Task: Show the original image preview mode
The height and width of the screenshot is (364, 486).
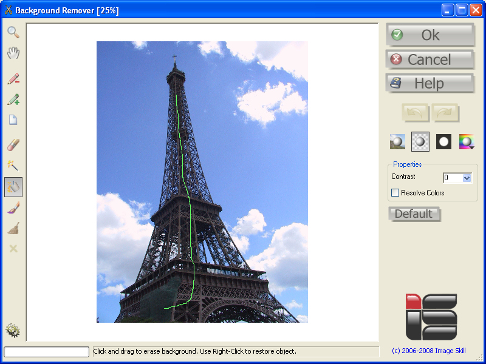Action: coord(397,141)
